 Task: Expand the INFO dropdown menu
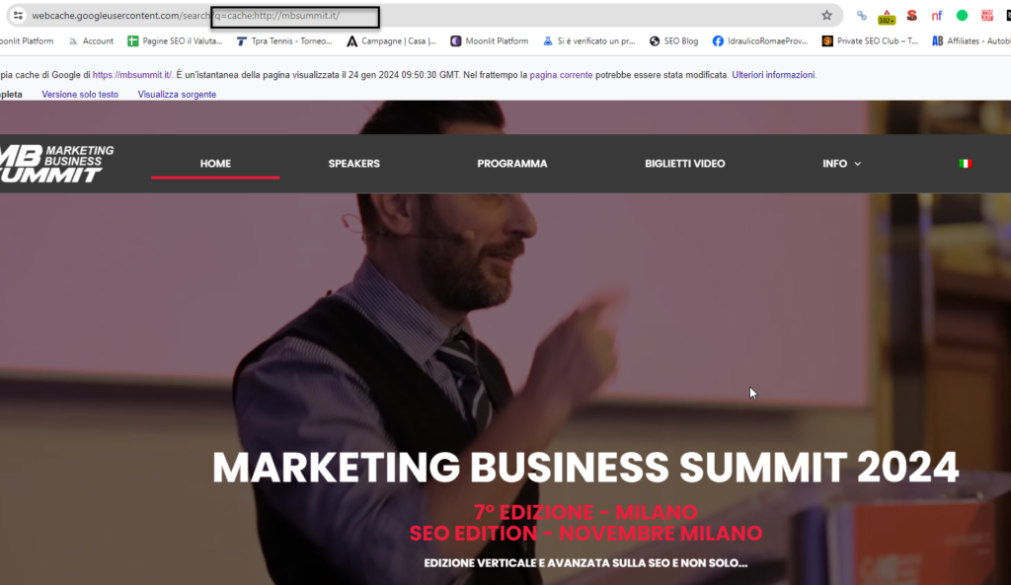841,164
